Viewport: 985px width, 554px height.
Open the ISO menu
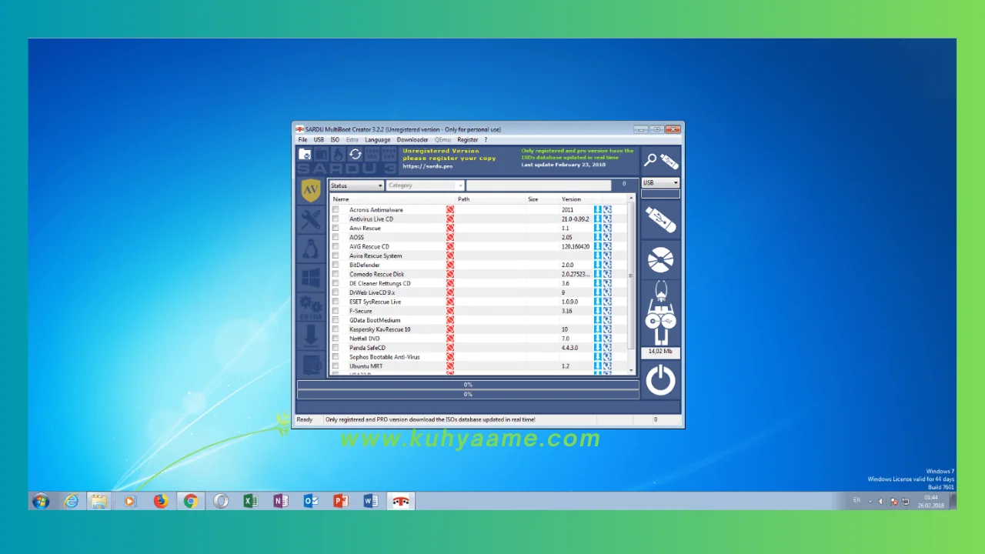click(x=335, y=140)
